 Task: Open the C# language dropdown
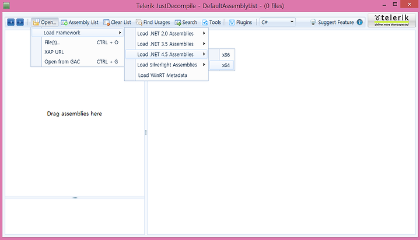[x=278, y=22]
